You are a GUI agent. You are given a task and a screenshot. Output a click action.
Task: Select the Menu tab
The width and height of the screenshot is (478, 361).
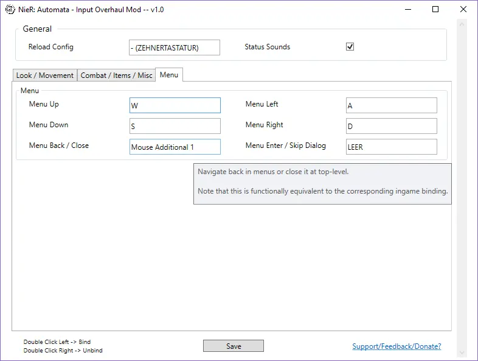coord(169,75)
